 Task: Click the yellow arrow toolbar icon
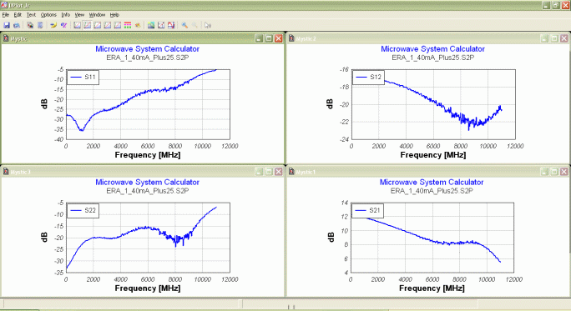coord(53,25)
